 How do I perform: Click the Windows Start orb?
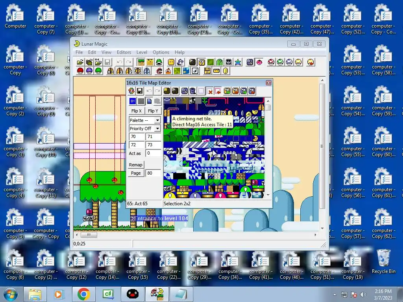pyautogui.click(x=10, y=295)
